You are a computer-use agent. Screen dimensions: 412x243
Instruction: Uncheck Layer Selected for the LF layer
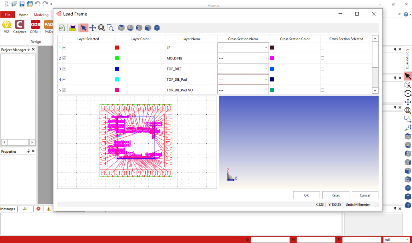[x=64, y=48]
